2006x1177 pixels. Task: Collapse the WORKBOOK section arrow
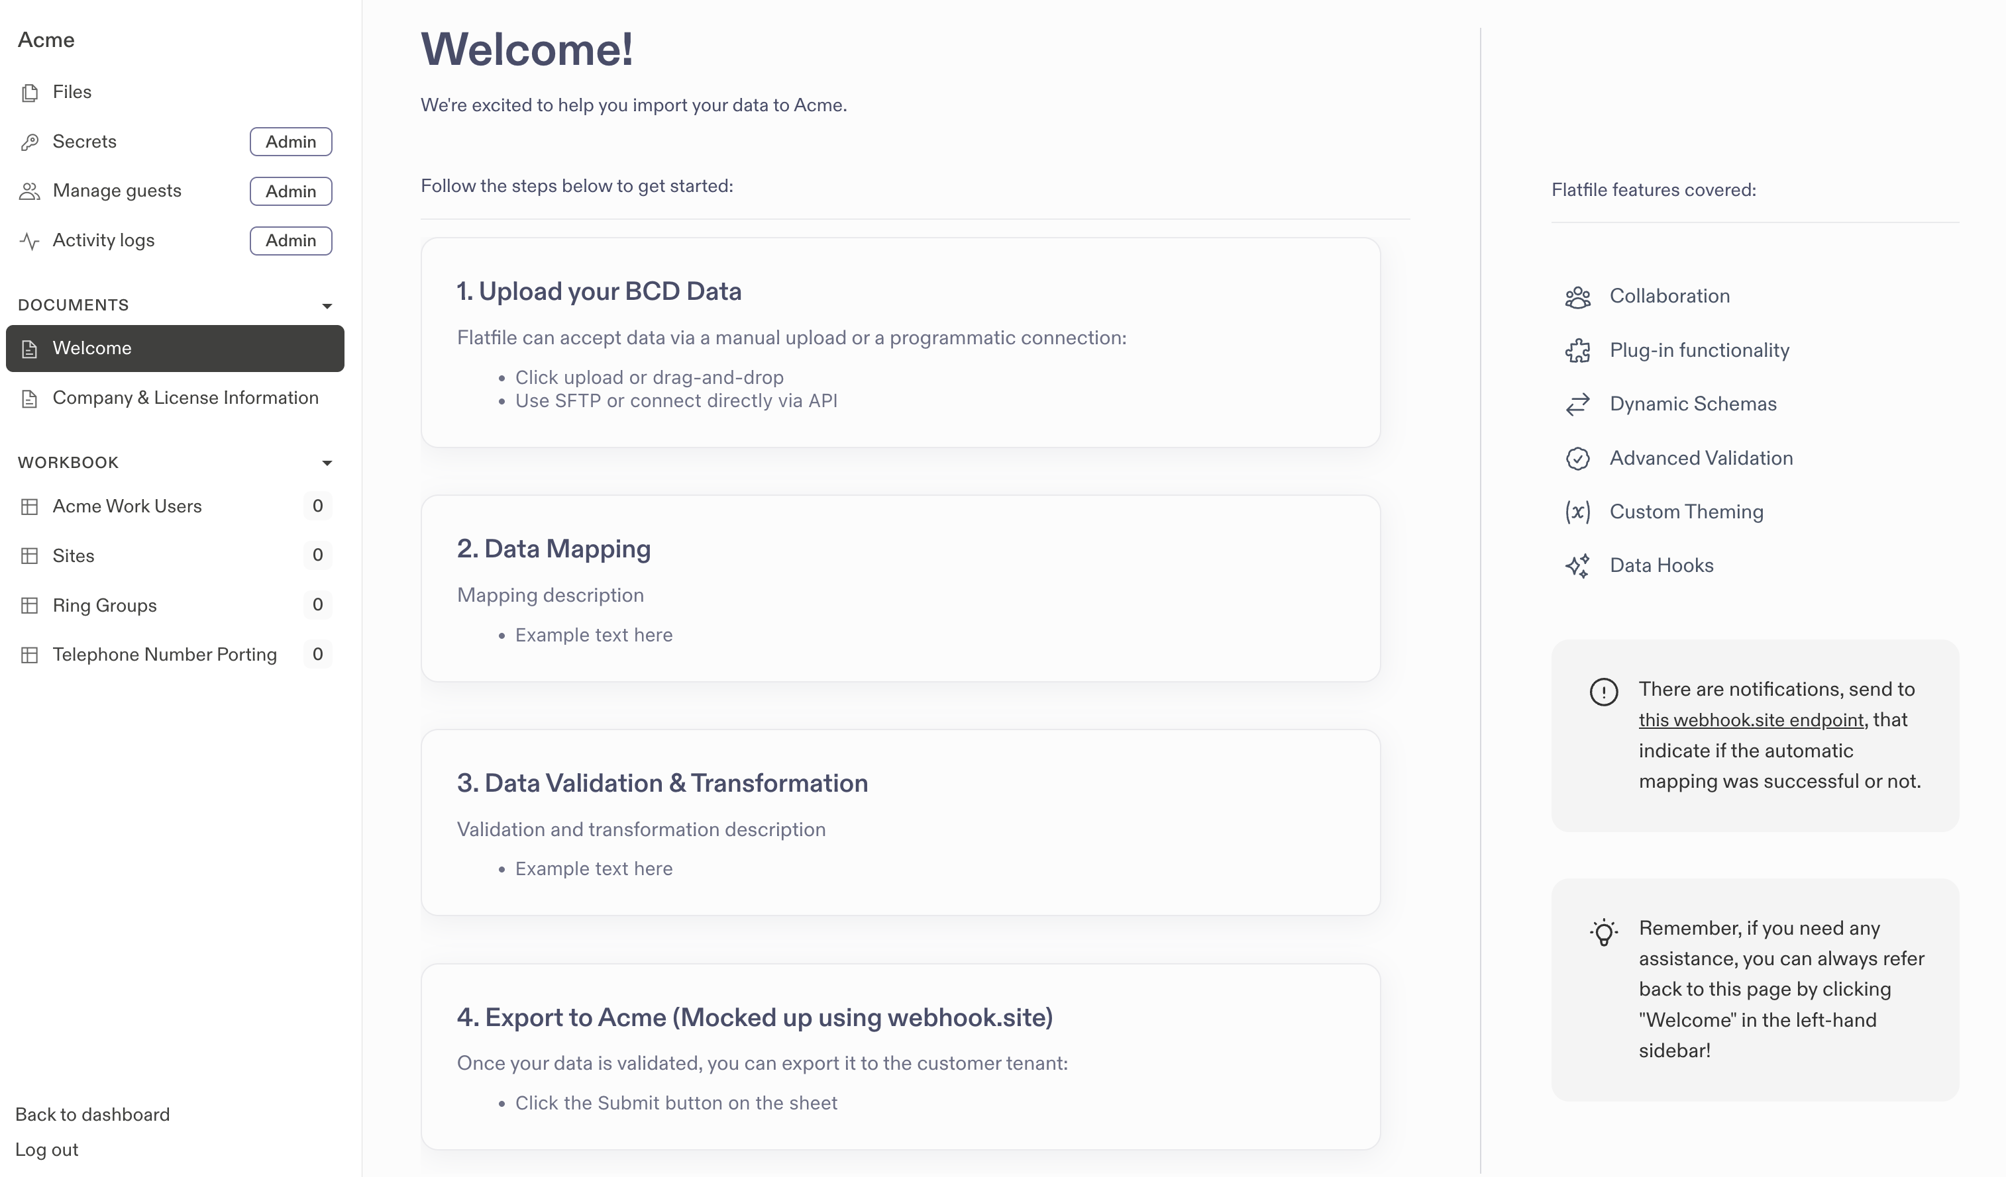(327, 463)
